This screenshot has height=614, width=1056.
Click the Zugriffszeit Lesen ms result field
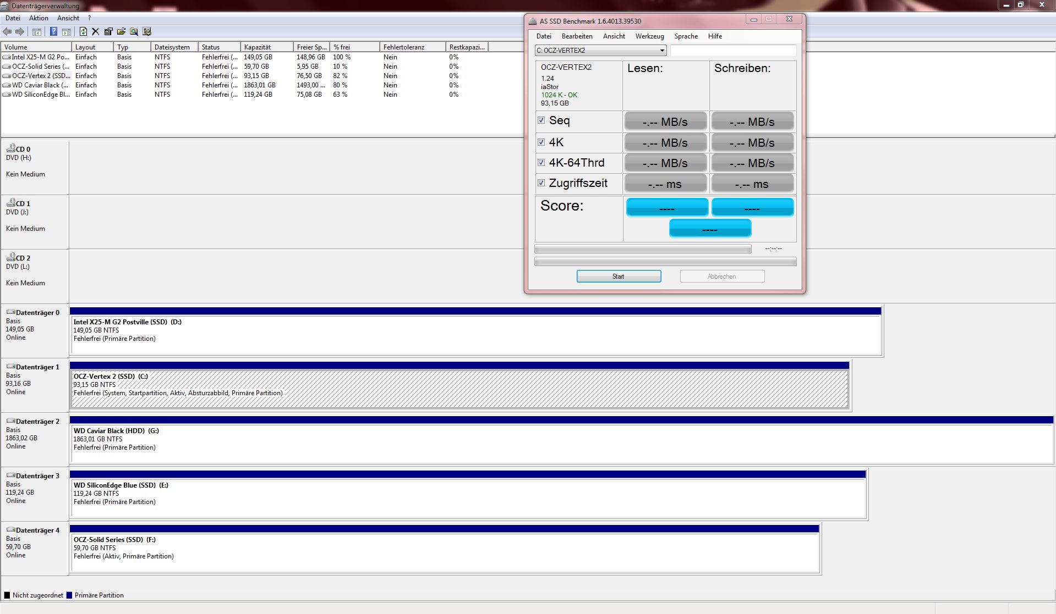tap(665, 184)
